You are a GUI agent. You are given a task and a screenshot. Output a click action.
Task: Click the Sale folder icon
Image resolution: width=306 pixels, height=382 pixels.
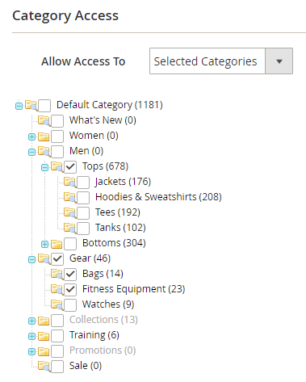click(44, 366)
